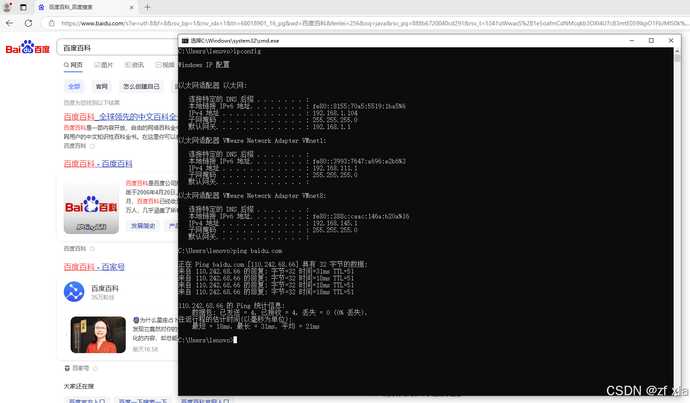Click the 百度一下搜索一下 related search chip

143,400
